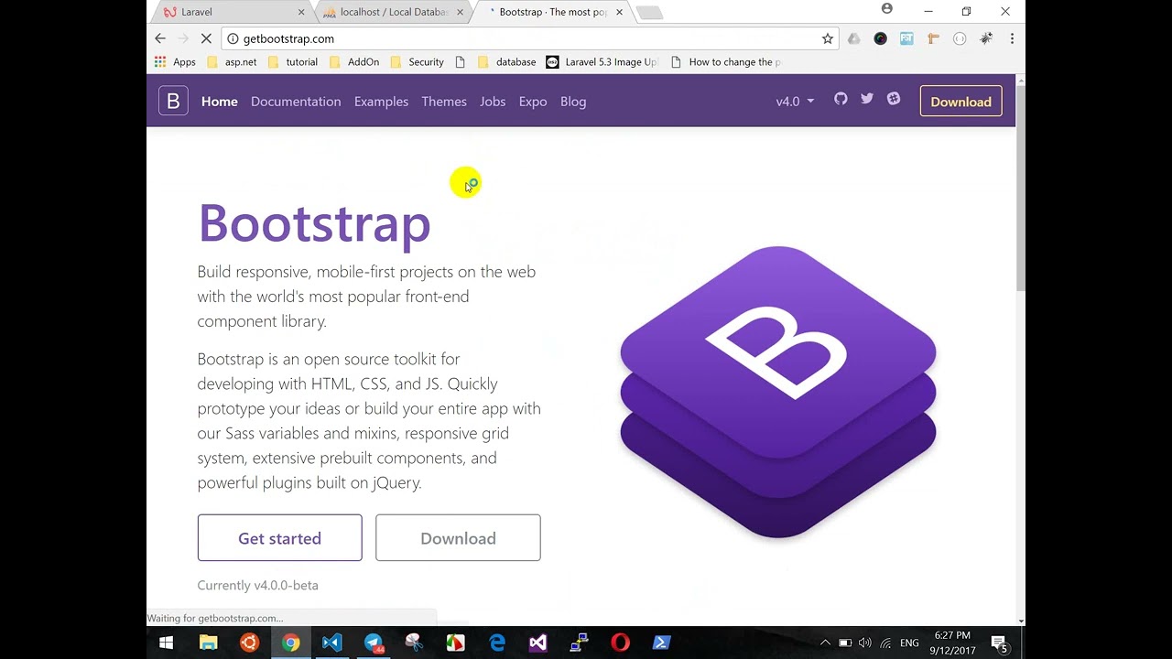Viewport: 1172px width, 659px height.
Task: Open the Chrome three-dot menu
Action: [x=1012, y=38]
